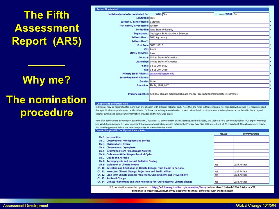
Task: Click Climate Change 2013: The Physical Science Basis
Action: tap(182, 130)
